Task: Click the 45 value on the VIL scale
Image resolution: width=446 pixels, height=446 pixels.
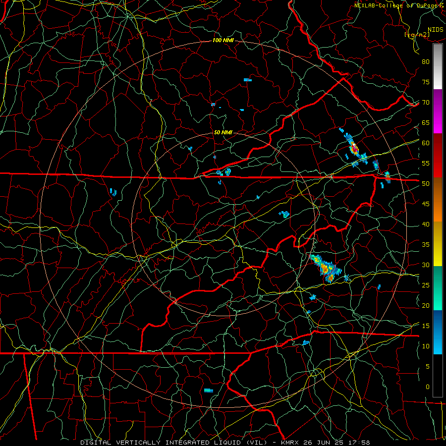Action: (x=426, y=204)
